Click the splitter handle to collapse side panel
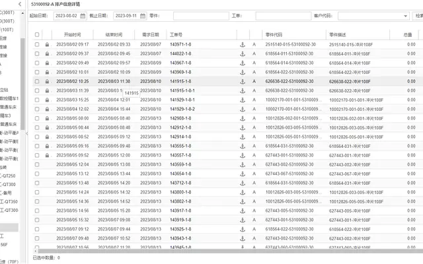The width and height of the screenshot is (423, 264). point(26,133)
